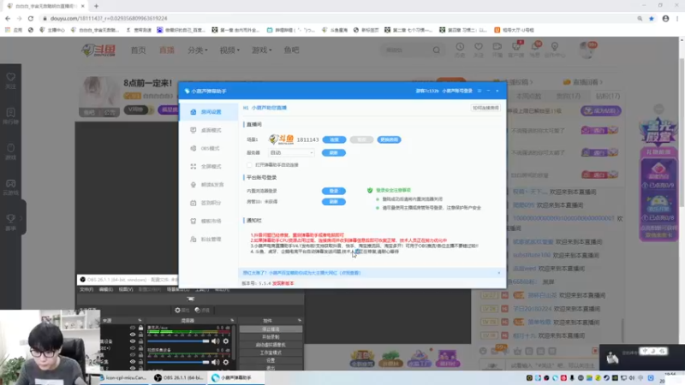Expand Douyu 分类 dropdown menu
685x385 pixels.
(198, 50)
